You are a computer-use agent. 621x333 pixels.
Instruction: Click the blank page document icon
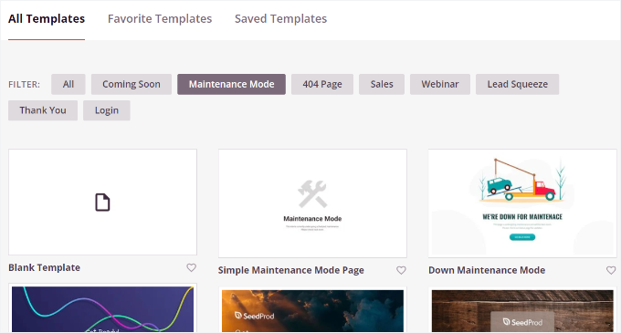(x=102, y=203)
